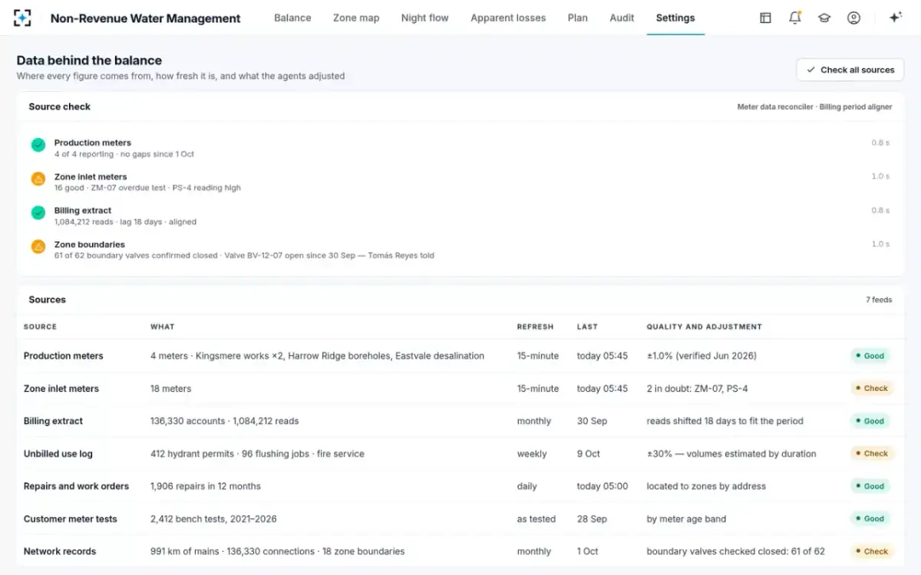Click 'boundary valves checked closed: 61 of 62'
Viewport: 921px width, 575px height.
(x=736, y=551)
